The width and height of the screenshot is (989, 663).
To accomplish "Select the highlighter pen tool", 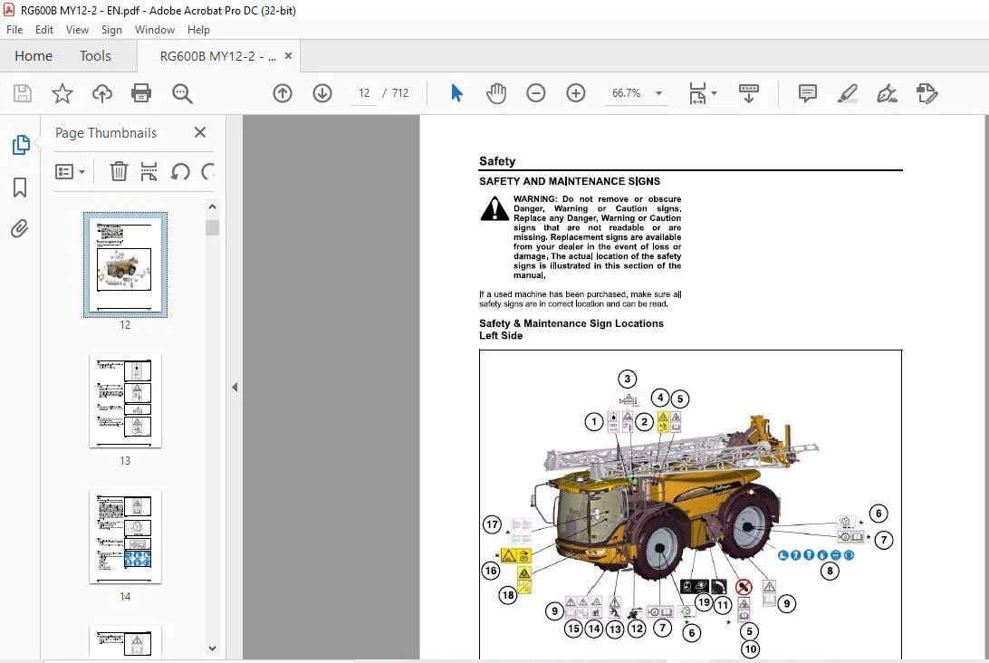I will [847, 93].
